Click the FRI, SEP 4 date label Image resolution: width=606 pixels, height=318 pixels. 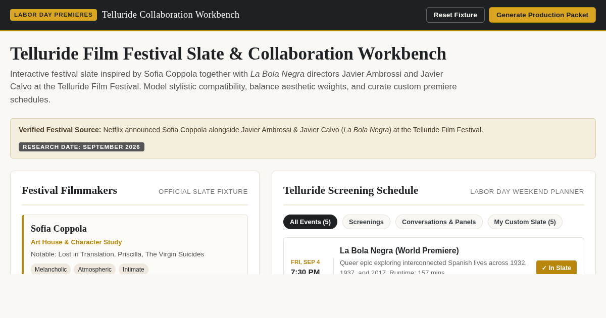(x=305, y=262)
